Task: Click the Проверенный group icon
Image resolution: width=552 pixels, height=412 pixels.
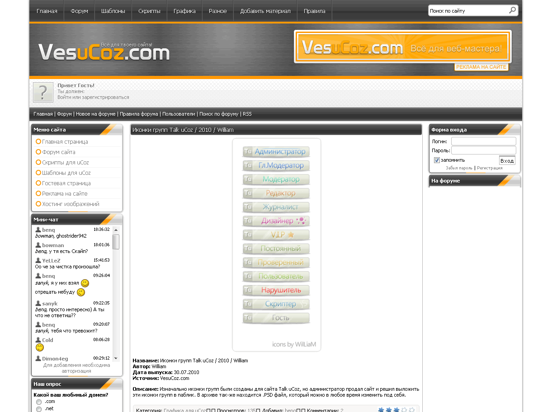Action: tap(276, 262)
